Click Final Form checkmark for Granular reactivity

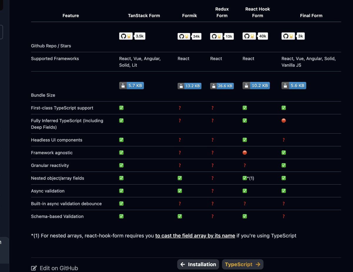pos(284,165)
